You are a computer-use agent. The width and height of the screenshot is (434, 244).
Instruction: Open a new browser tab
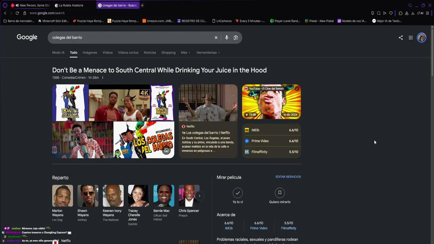point(142,5)
